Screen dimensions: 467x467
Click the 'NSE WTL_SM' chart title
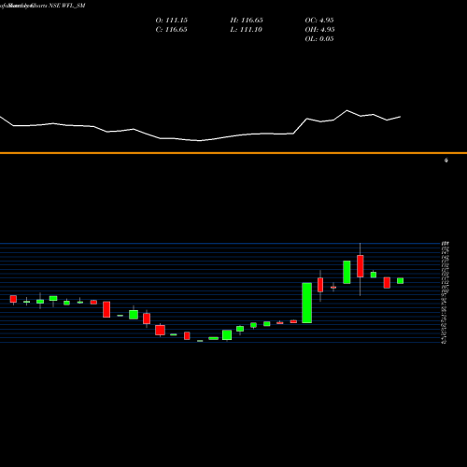point(67,6)
